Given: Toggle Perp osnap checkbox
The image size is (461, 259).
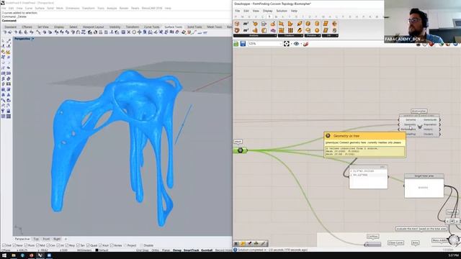Looking at the screenshot, I should point(67,245).
